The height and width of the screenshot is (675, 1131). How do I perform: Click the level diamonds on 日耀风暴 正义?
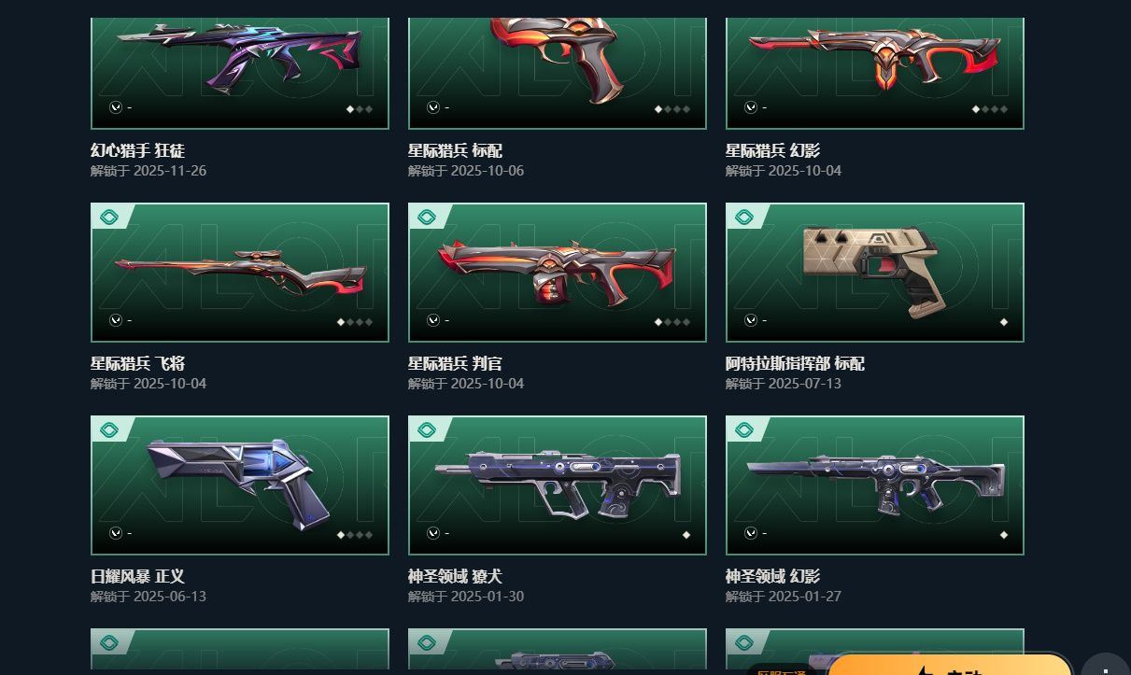[x=355, y=535]
